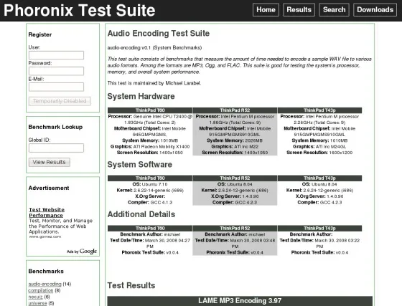This screenshot has height=306, width=402.
Task: Focus the Global ID input field
Action: (56, 148)
